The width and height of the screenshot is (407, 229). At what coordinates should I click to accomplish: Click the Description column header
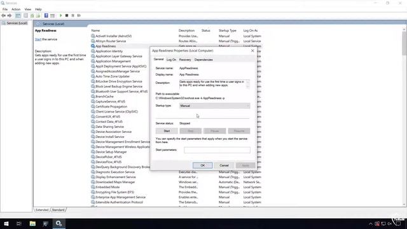(x=186, y=31)
